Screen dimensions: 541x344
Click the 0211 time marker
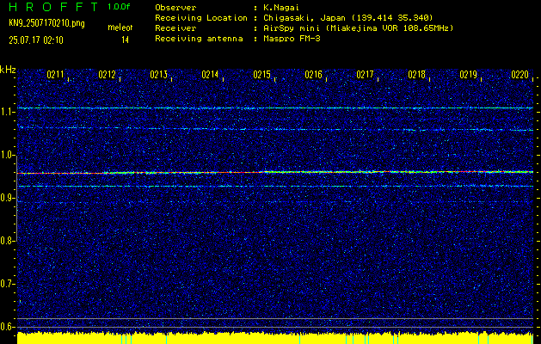click(55, 75)
